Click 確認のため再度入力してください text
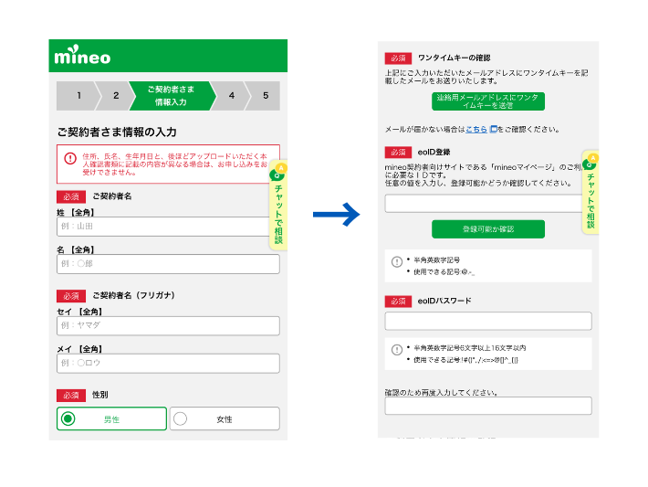Viewport: 648px width, 487px height. click(441, 392)
